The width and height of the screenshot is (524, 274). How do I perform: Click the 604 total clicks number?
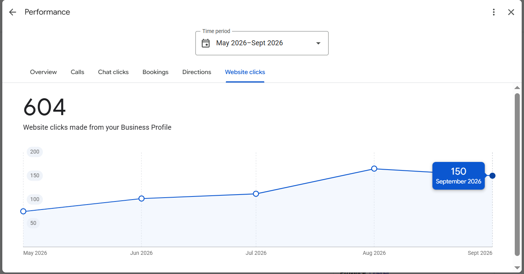[x=45, y=107]
